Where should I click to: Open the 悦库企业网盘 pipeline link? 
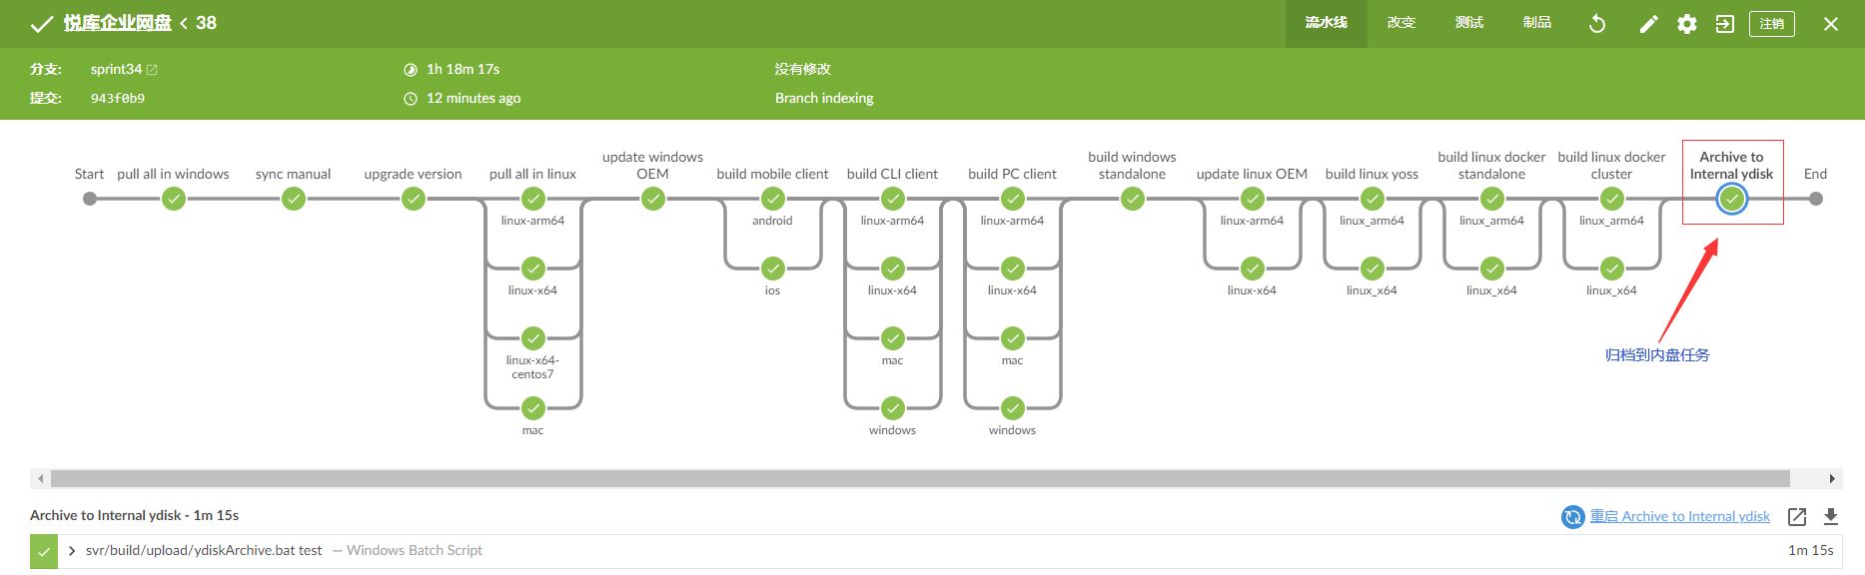click(x=118, y=23)
